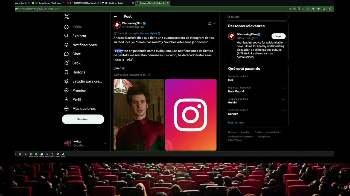Switch to TEAM VISION YouTube tab
The image size is (350, 196).
[x=83, y=3]
